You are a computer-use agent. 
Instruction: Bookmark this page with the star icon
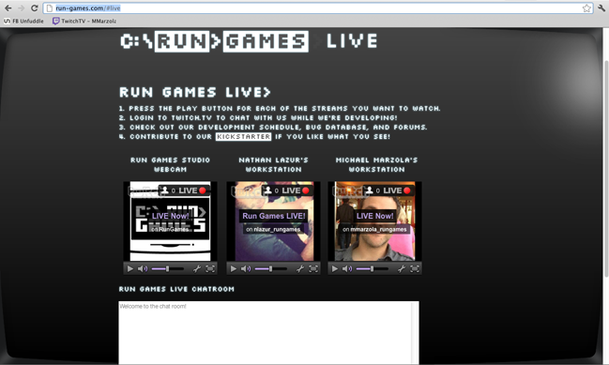click(586, 8)
